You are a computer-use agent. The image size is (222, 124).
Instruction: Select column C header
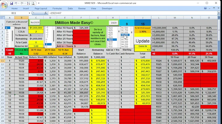click(x=36, y=17)
